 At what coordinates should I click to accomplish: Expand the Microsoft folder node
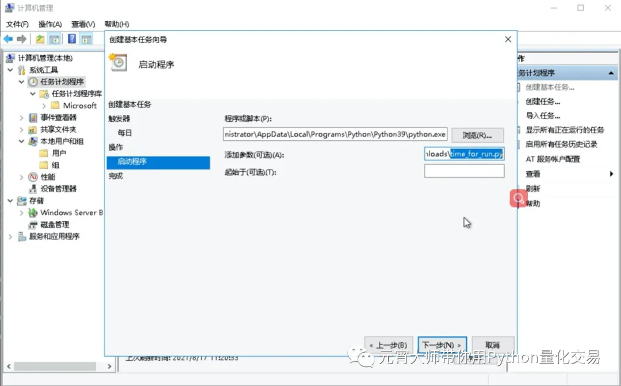pyautogui.click(x=44, y=106)
